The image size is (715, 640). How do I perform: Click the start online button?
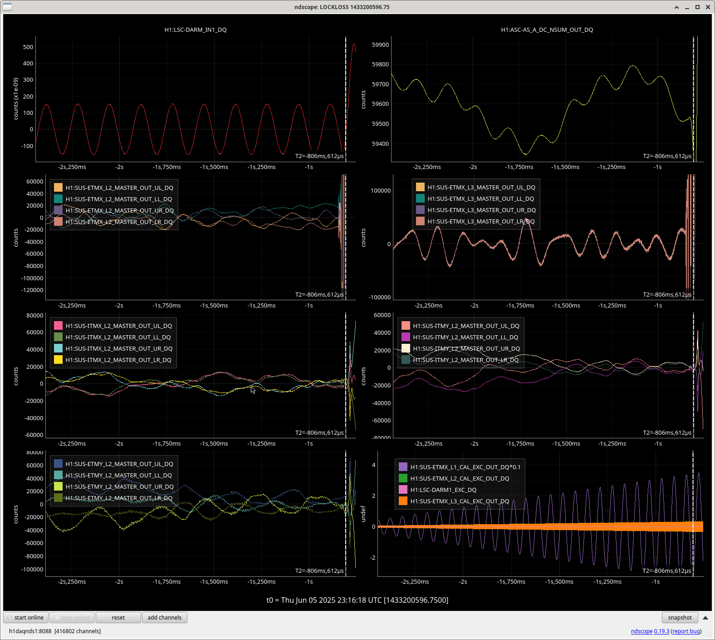[x=26, y=617]
